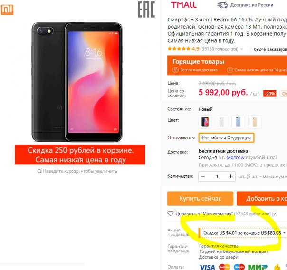Screen dimensions: 287x270
Task: Click the VISA payment icon
Action: click(207, 267)
